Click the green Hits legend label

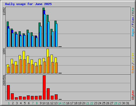coord(133,11)
